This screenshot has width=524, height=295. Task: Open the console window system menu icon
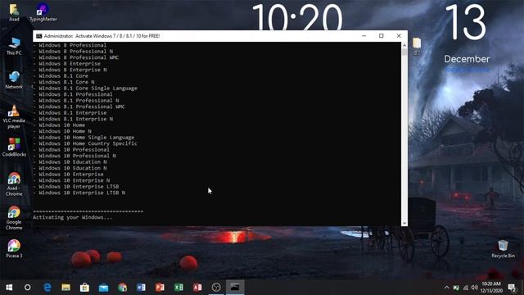coord(38,36)
